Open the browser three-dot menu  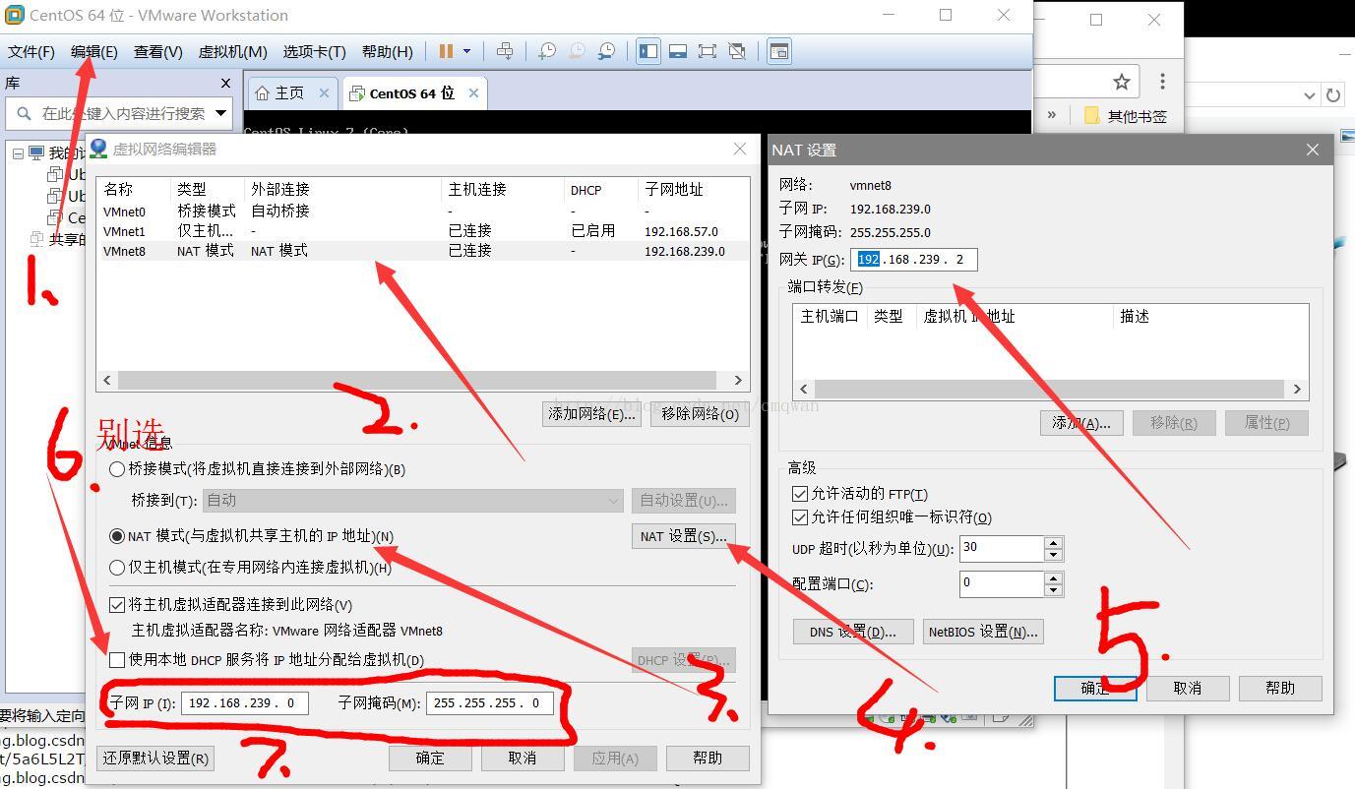(1162, 82)
